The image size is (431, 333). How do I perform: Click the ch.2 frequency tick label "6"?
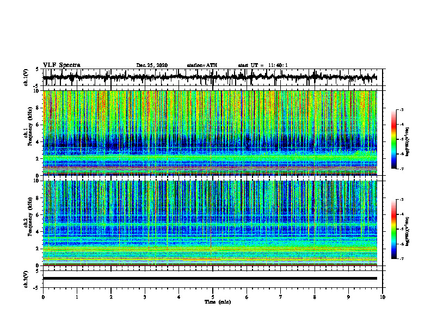click(38, 215)
